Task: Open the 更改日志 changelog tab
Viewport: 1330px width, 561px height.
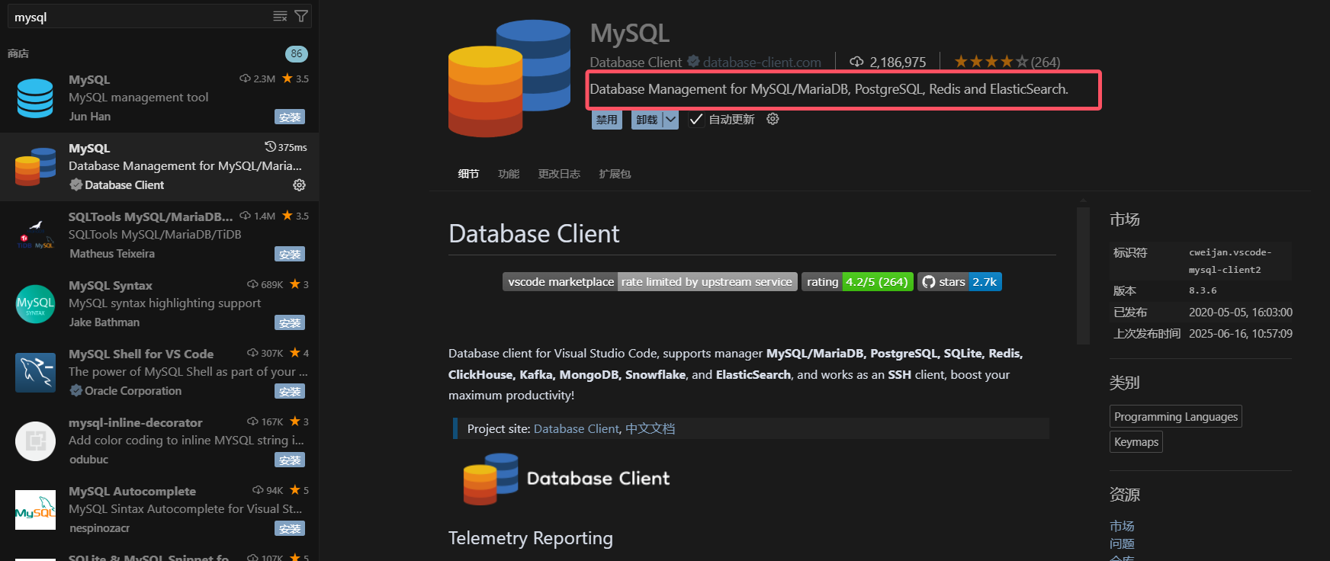Action: pos(559,174)
